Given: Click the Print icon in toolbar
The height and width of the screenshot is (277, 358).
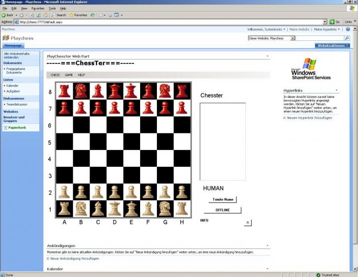Looking at the screenshot, I should click(110, 15).
